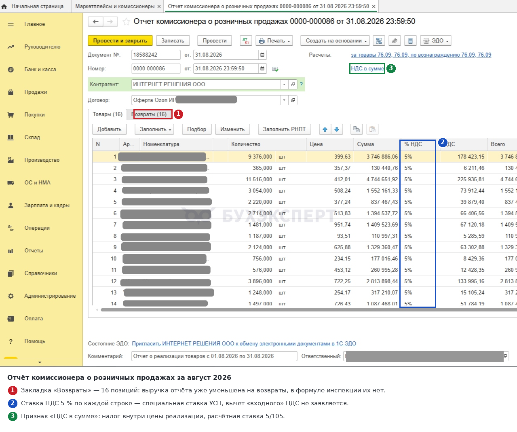
Task: Move row down with blue arrow
Action: click(337, 129)
